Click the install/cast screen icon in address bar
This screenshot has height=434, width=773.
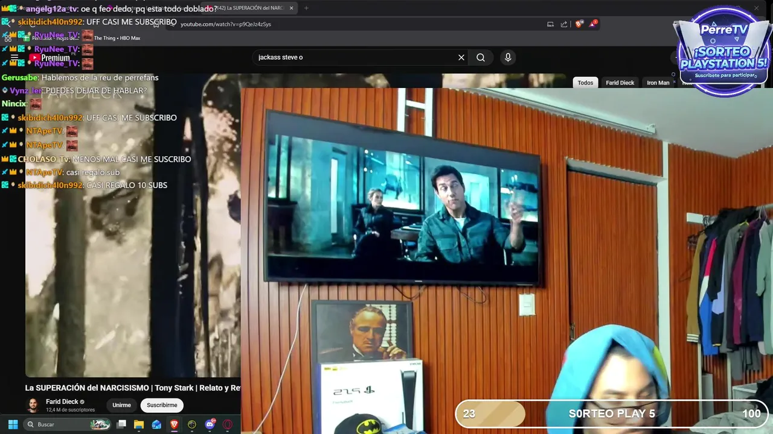(x=550, y=24)
